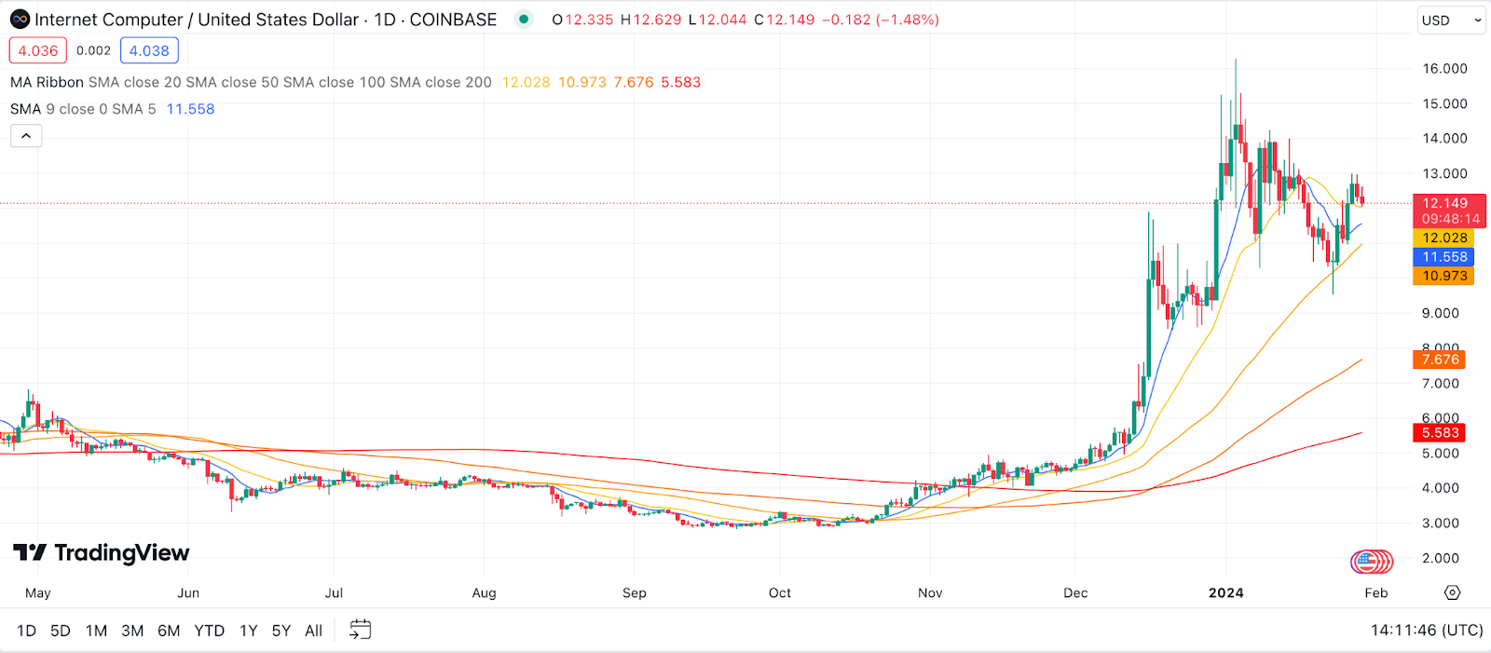
Task: Click the Internet Computer symbol logo icon
Action: 20,20
